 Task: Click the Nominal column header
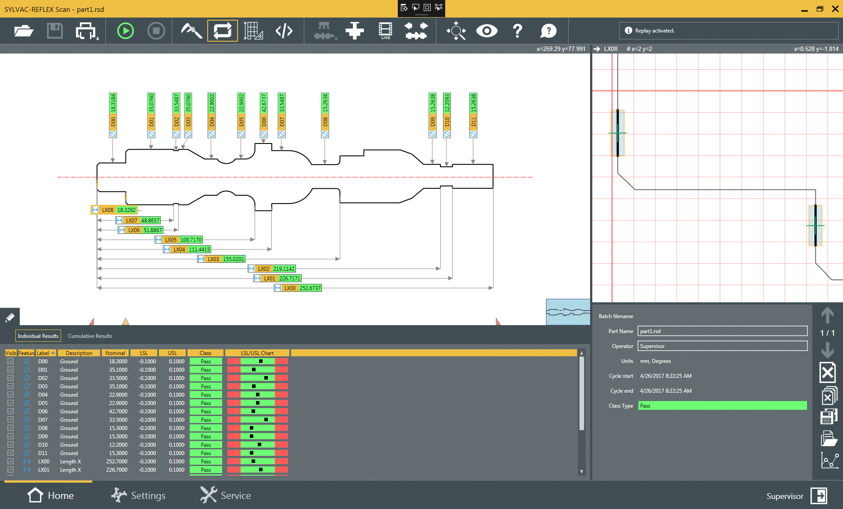click(x=115, y=353)
